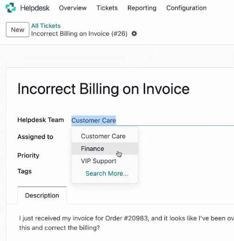The width and height of the screenshot is (234, 241).
Task: Open the Configuration menu
Action: coord(187,8)
